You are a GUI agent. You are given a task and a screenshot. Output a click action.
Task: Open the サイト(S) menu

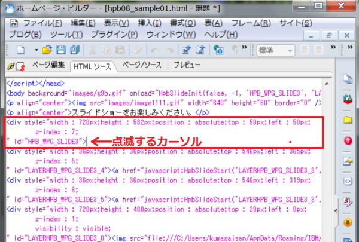click(296, 23)
